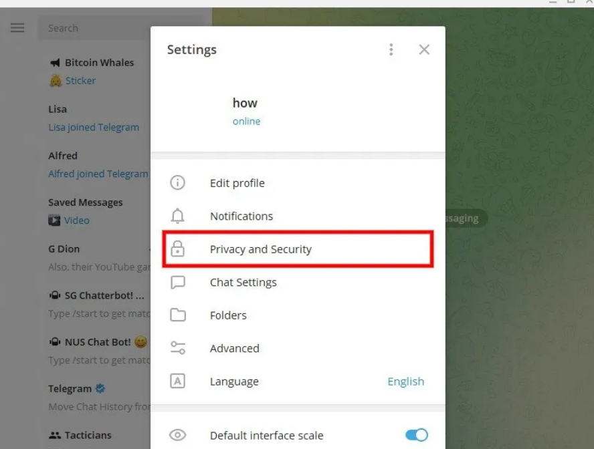Click the eye icon beside interface scale
594x449 pixels.
tap(177, 435)
